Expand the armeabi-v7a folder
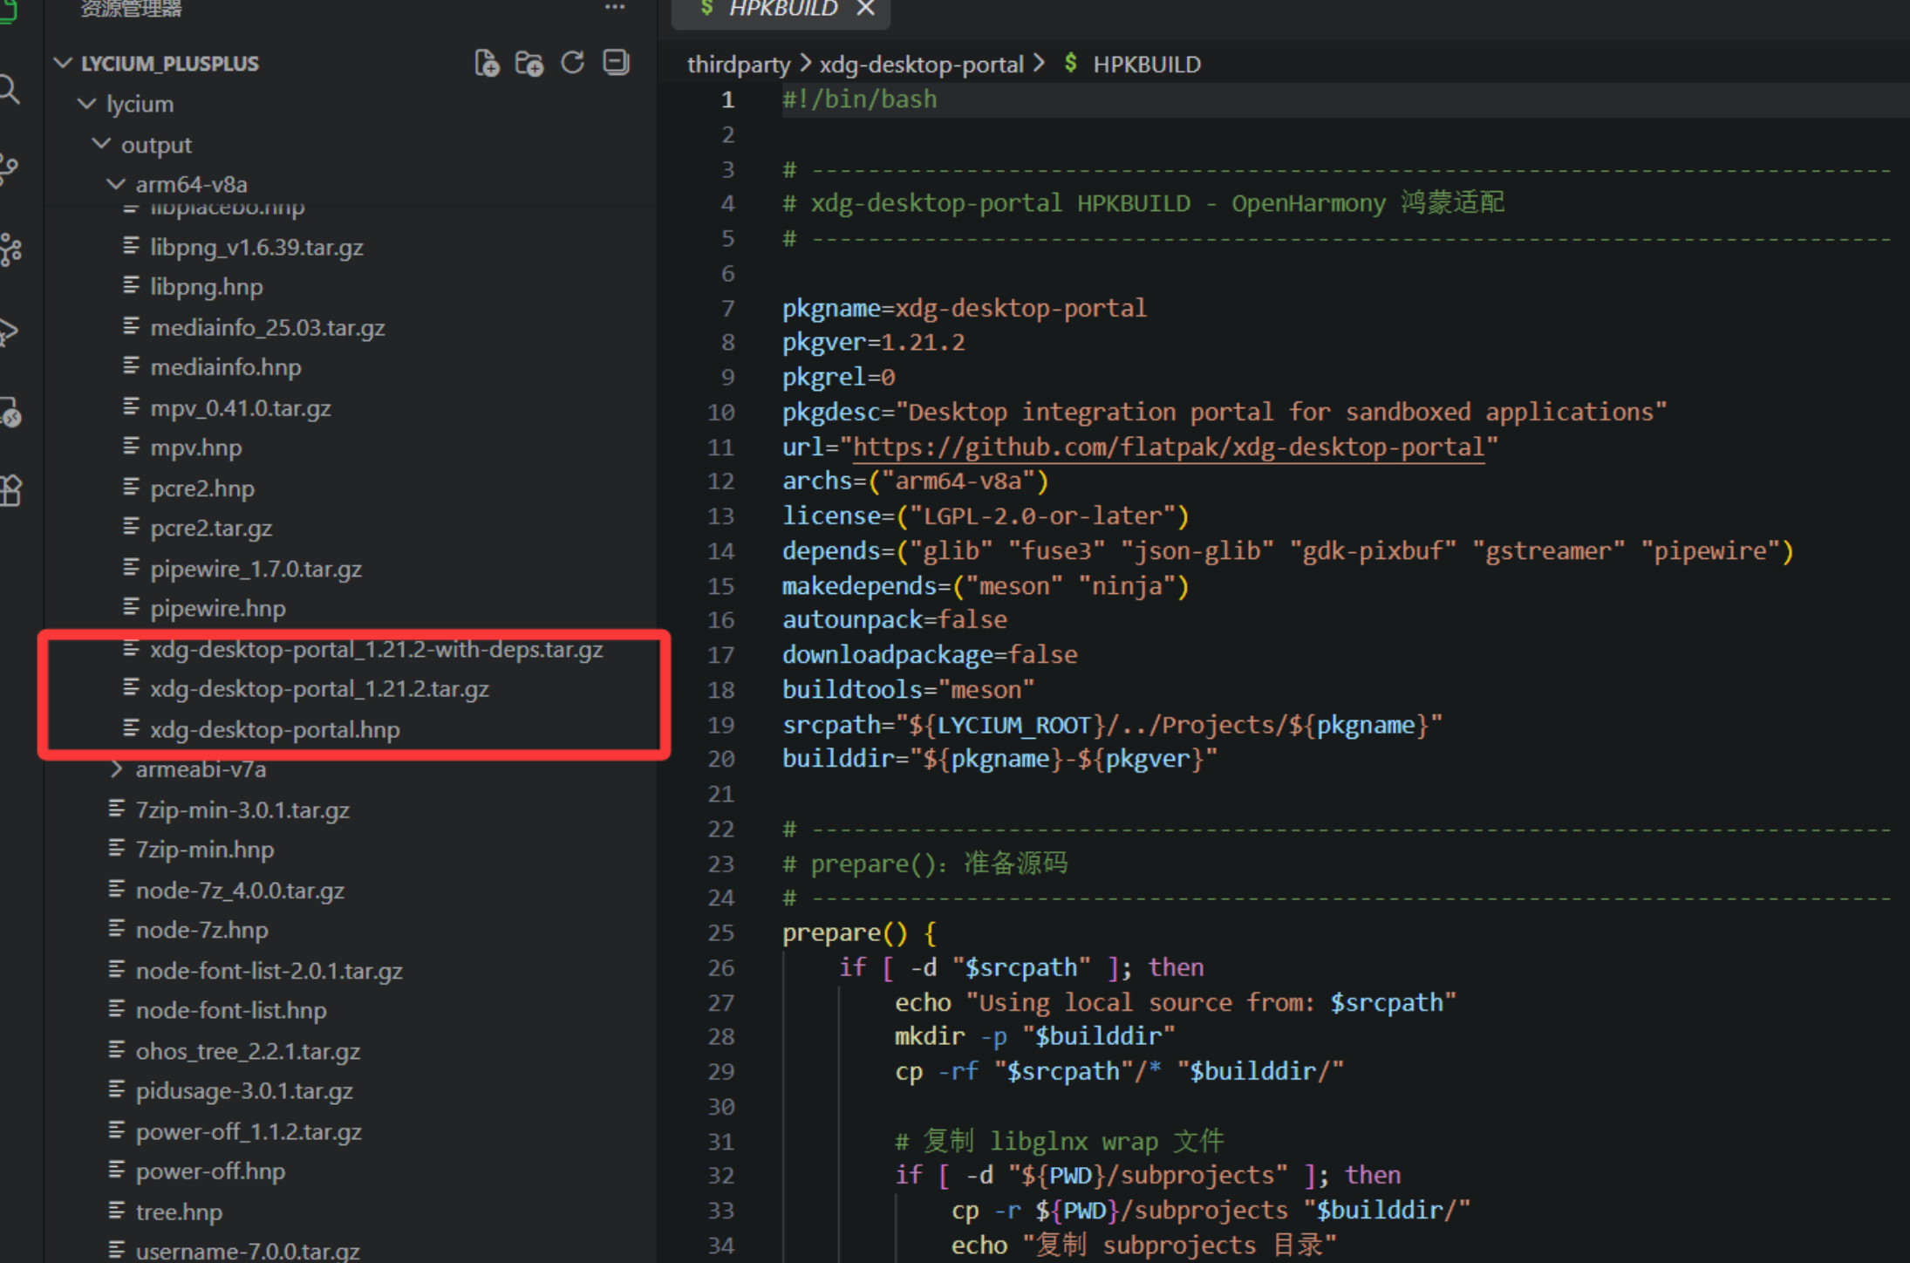Screen dimensions: 1910x1263 point(116,769)
